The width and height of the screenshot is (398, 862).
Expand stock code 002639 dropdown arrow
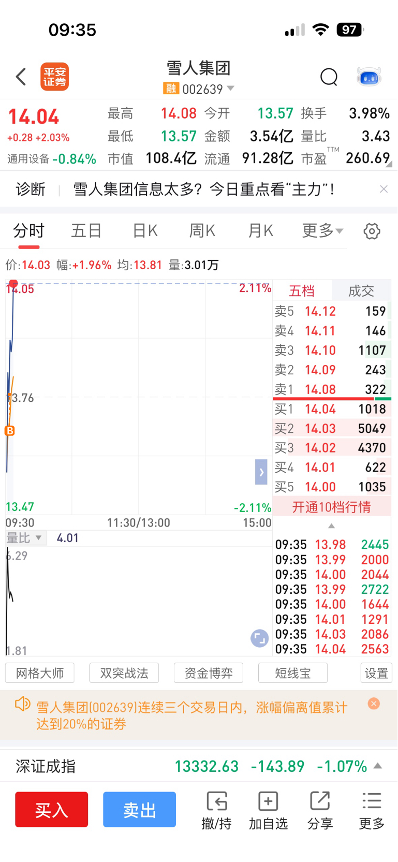click(x=230, y=89)
